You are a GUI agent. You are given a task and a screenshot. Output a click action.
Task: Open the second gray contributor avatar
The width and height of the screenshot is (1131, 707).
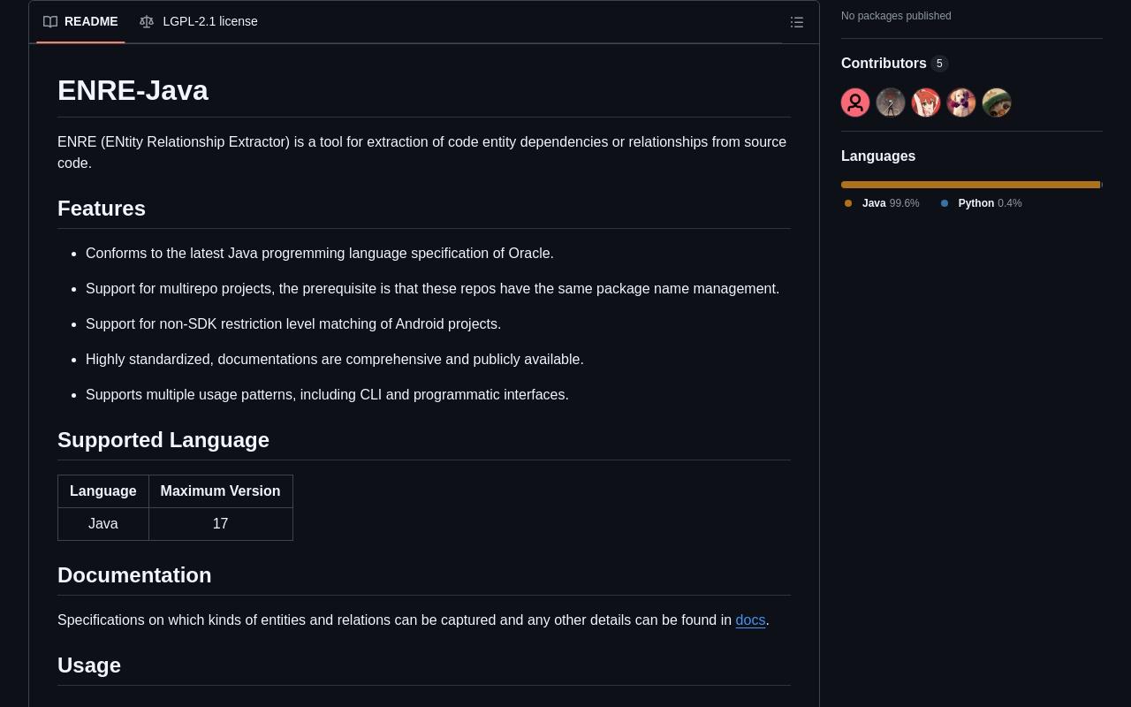pyautogui.click(x=891, y=103)
